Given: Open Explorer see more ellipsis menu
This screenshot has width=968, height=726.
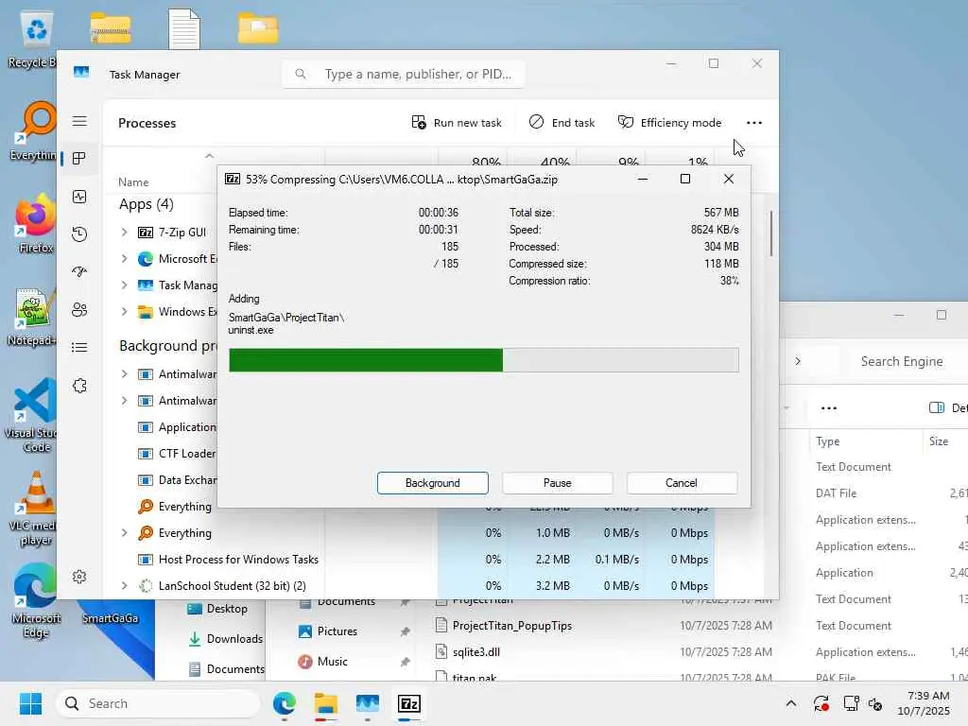Looking at the screenshot, I should click(x=828, y=408).
